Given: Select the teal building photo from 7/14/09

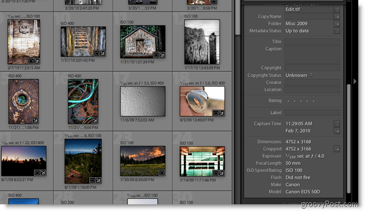Looking at the screenshot, I should [202, 161].
